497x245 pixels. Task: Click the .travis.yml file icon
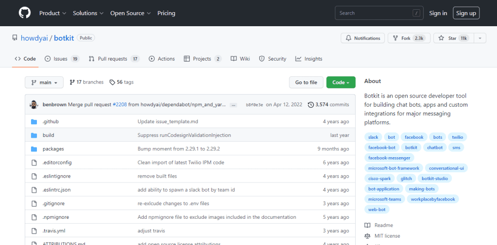[x=34, y=231]
